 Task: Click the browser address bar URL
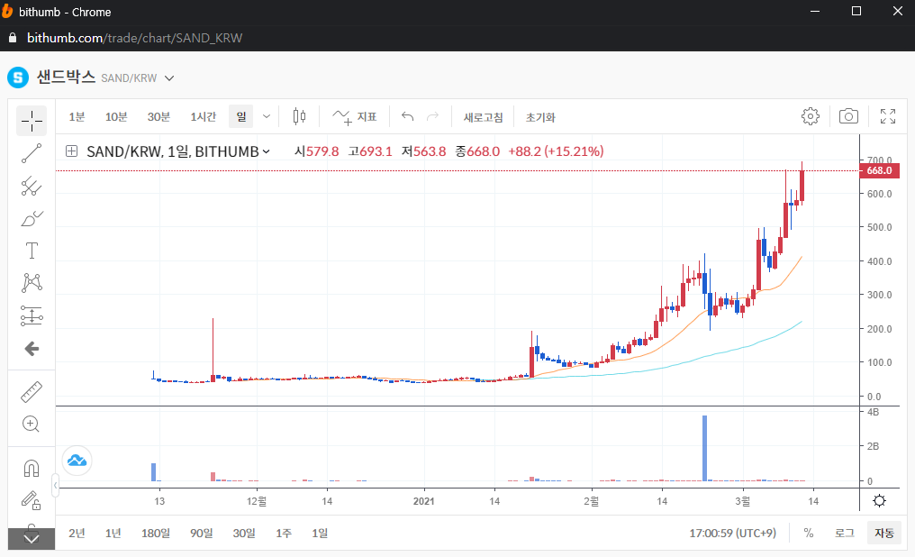point(135,38)
